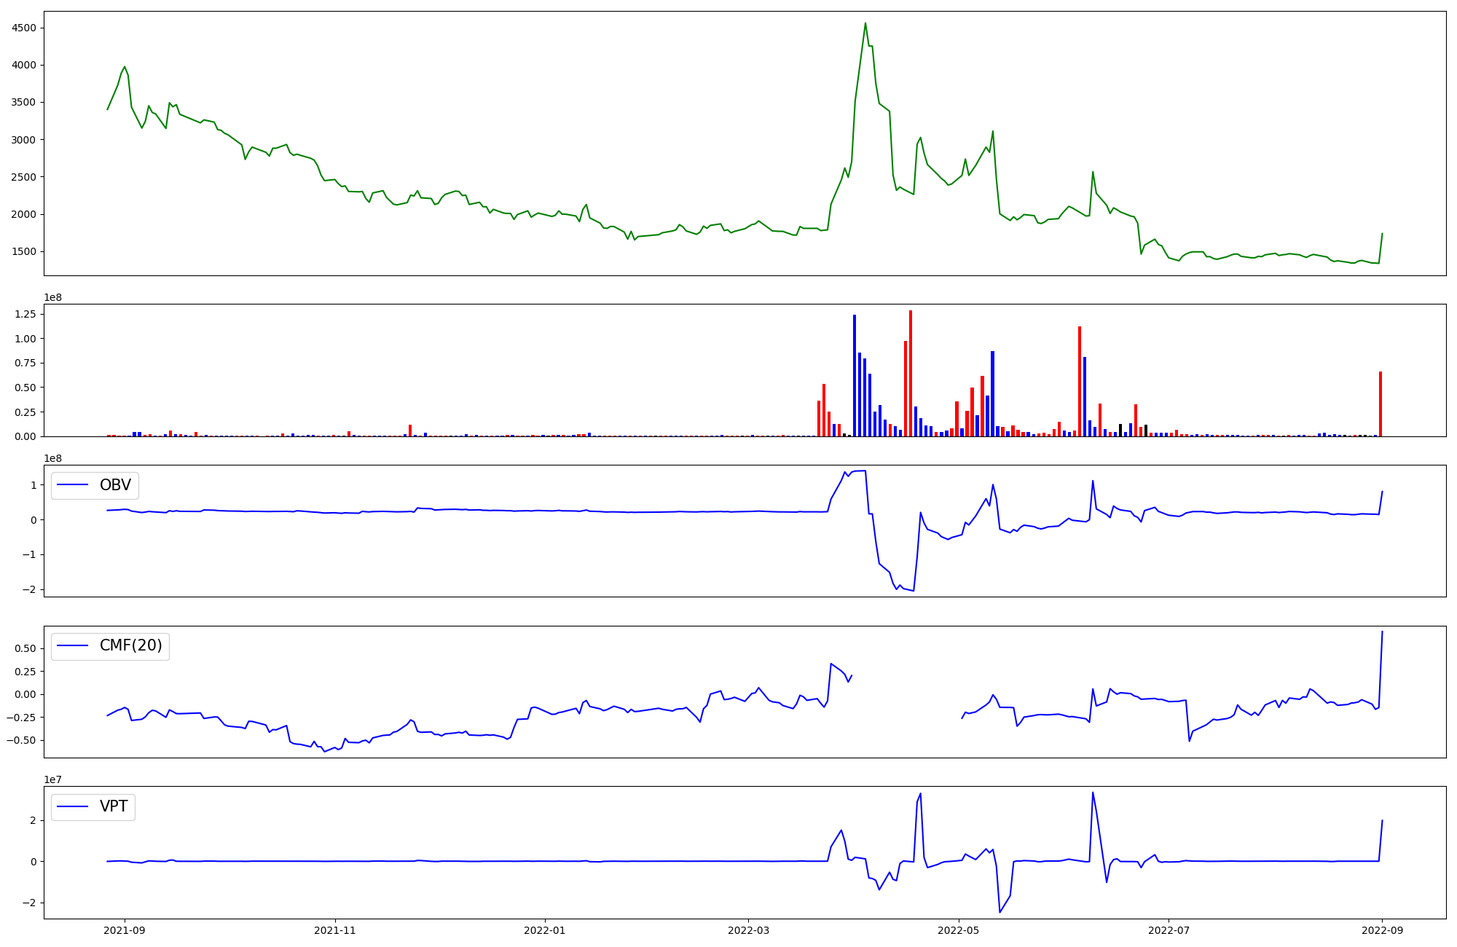Image resolution: width=1457 pixels, height=947 pixels.
Task: Click the 0.50 tick label on CMF axis
Action: click(x=27, y=648)
